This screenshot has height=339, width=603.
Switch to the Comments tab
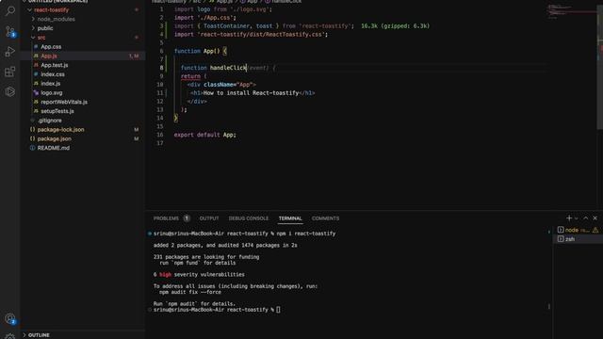click(326, 218)
